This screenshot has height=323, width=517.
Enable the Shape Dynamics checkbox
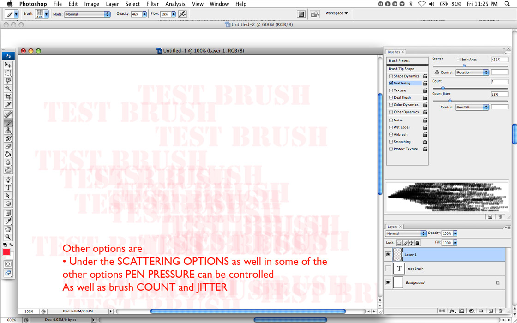point(391,76)
